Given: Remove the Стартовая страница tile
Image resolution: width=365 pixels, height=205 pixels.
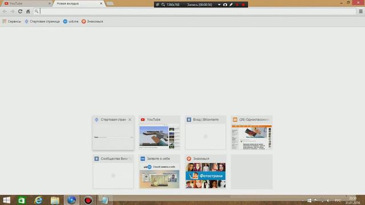Looking at the screenshot, I should (x=130, y=120).
